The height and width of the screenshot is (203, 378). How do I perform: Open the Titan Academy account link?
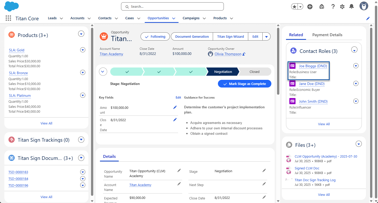pos(111,54)
